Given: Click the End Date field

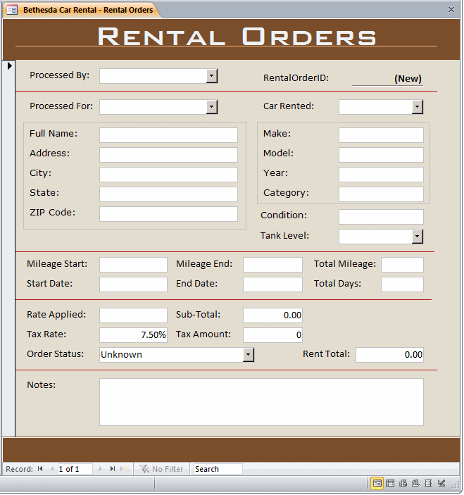Looking at the screenshot, I should 272,284.
